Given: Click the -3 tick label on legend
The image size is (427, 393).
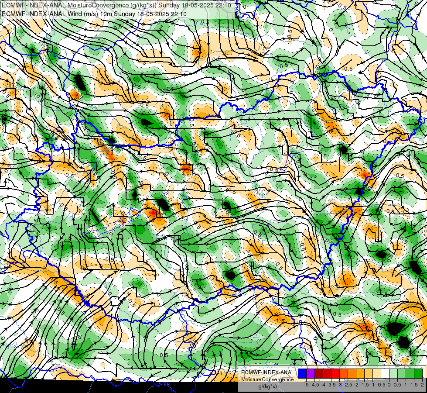Looking at the screenshot, I should pos(340,385).
